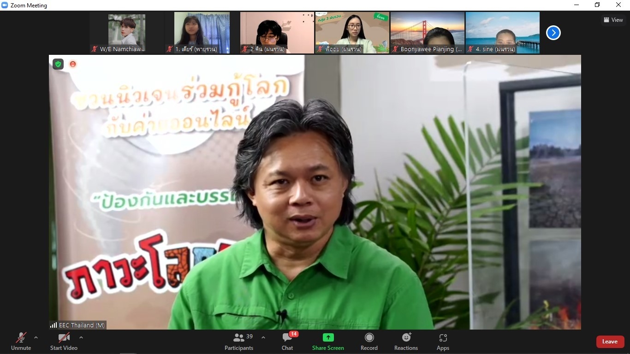Click the Zoom Meeting title bar icon
The width and height of the screenshot is (630, 354).
point(5,6)
